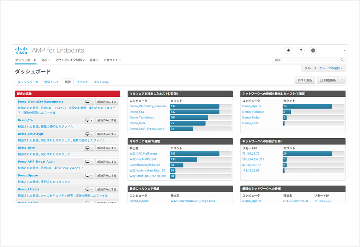Open remote IP 178.19.25.92 link
The width and height of the screenshot is (360, 247).
251,170
